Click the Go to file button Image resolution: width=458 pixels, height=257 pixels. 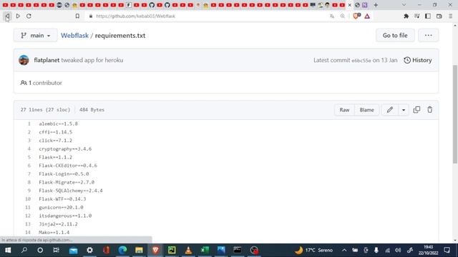pos(395,36)
